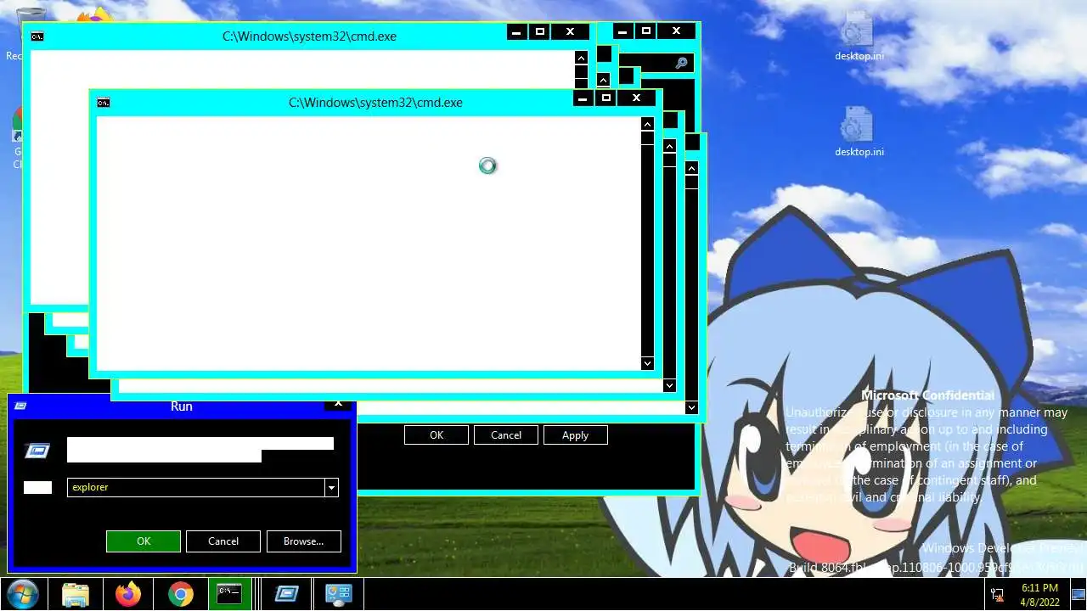Viewport: 1087px width, 611px height.
Task: Click the large Run program icon
Action: [x=37, y=451]
